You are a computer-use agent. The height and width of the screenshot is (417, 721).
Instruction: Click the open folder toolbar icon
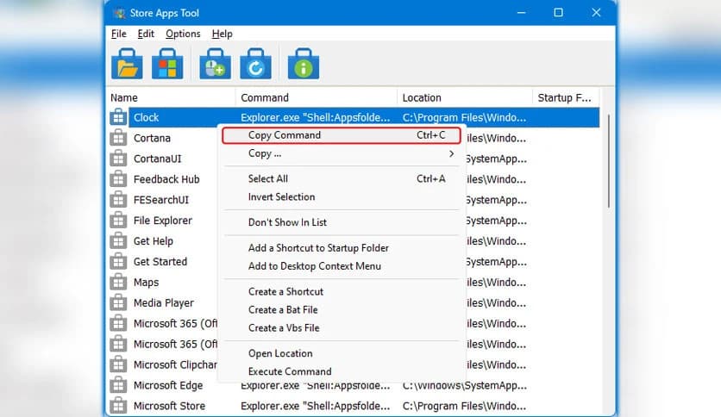pyautogui.click(x=127, y=64)
